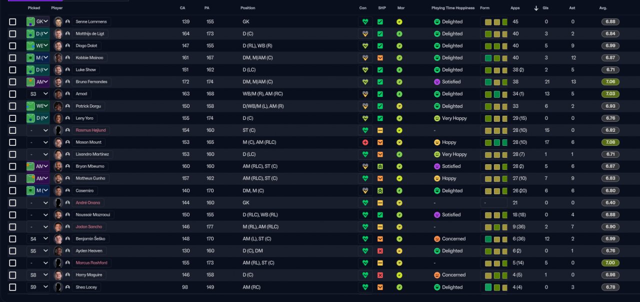This screenshot has height=302, width=640.
Task: Click Benjamin Šeško's orange concerned face icon
Action: click(436, 239)
